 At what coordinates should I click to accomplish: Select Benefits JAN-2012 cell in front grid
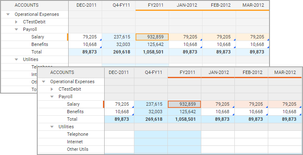tap(218, 112)
